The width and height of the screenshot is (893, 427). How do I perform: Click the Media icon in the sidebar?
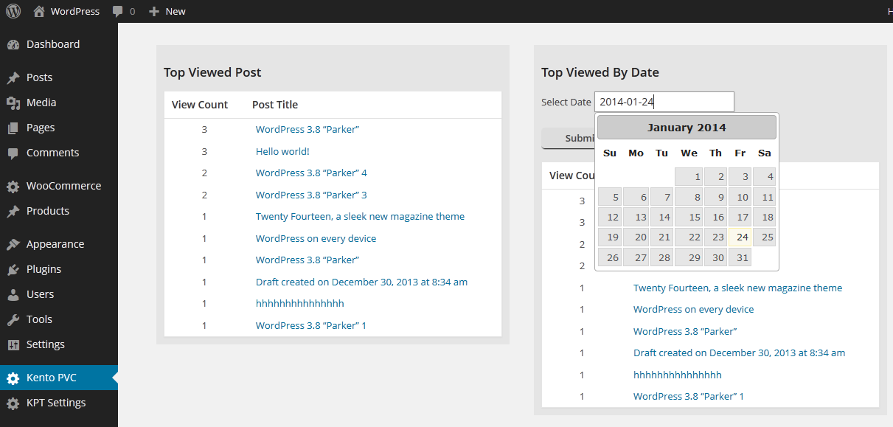13,103
